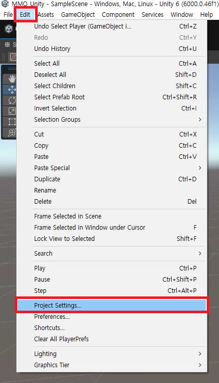Open Project Settings...
219x383 pixels.
(x=112, y=305)
